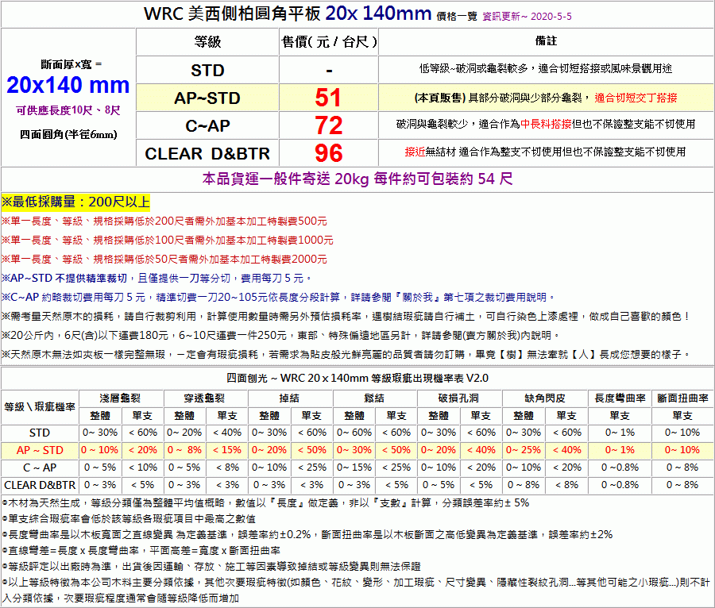The width and height of the screenshot is (715, 608).
Task: Click the CLEAR D&BTR remark starting "接近無結材"
Action: (545, 152)
